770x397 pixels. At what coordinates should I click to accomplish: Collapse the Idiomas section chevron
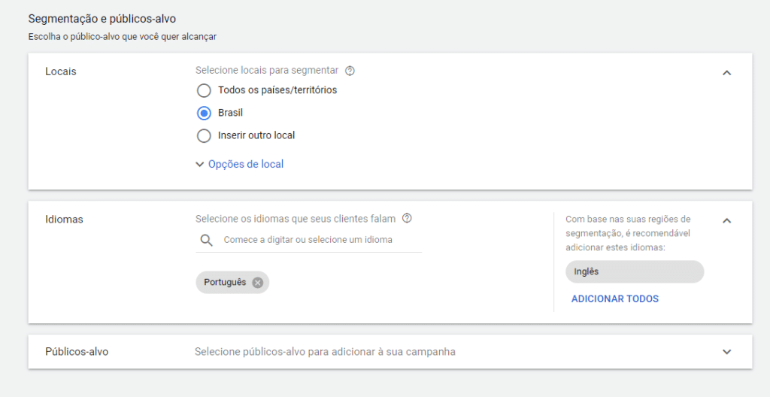tap(727, 220)
